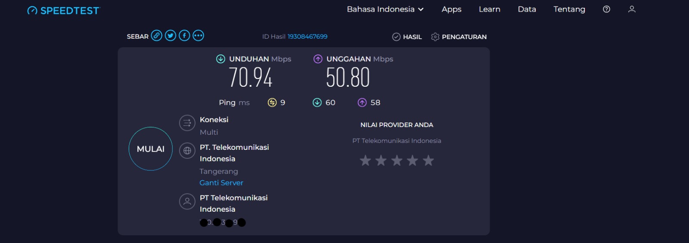Click the PENGATURAN gear icon
This screenshot has height=243, width=689.
(x=435, y=37)
